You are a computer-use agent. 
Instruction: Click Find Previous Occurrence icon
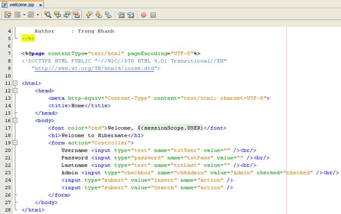coord(57,15)
